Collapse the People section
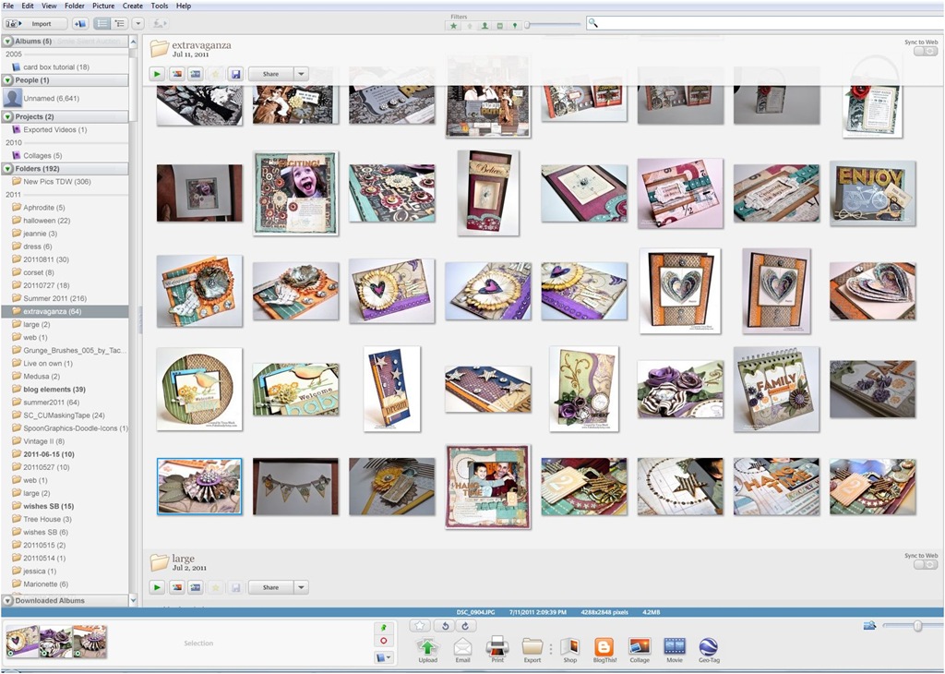The width and height of the screenshot is (945, 674). 7,79
